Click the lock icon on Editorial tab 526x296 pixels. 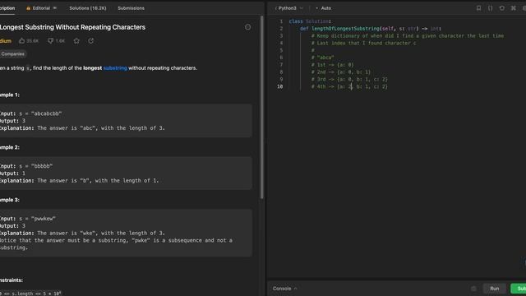pyautogui.click(x=28, y=8)
